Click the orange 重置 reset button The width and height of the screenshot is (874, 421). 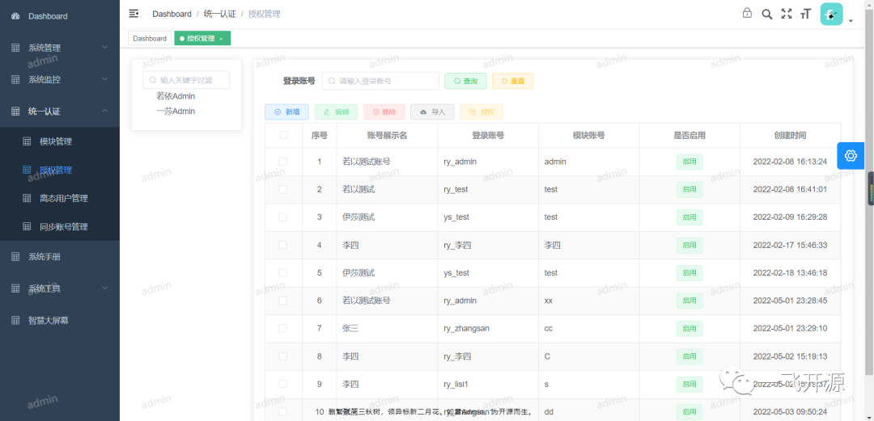tap(513, 82)
